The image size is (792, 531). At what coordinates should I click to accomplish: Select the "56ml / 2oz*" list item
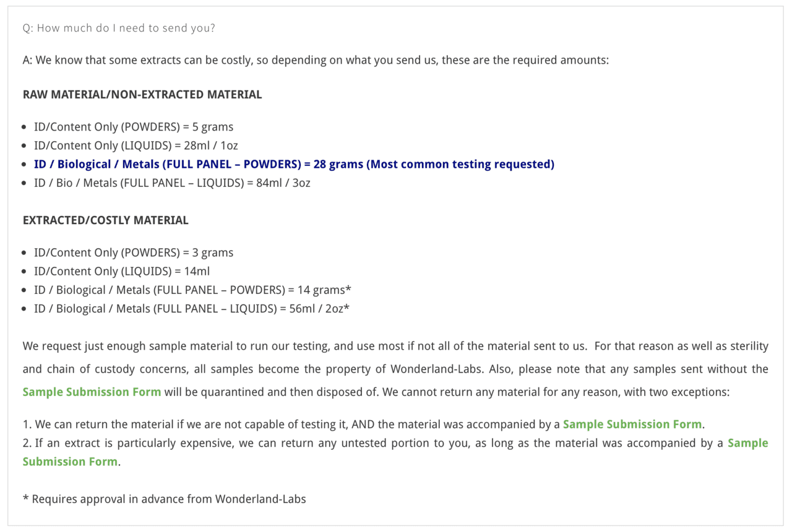click(x=192, y=308)
